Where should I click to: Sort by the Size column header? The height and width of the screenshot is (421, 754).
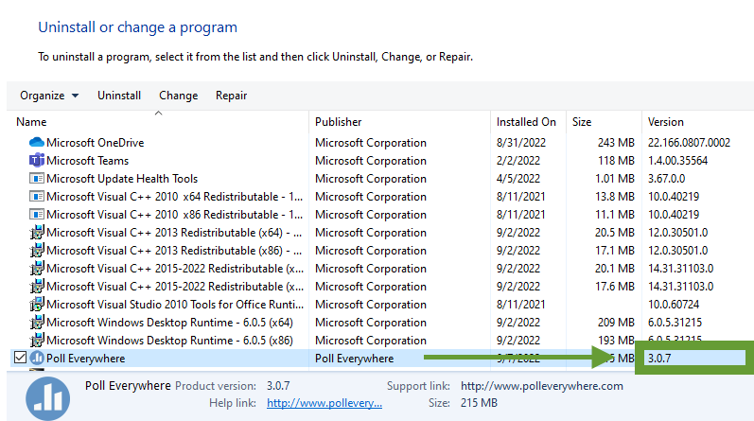582,122
